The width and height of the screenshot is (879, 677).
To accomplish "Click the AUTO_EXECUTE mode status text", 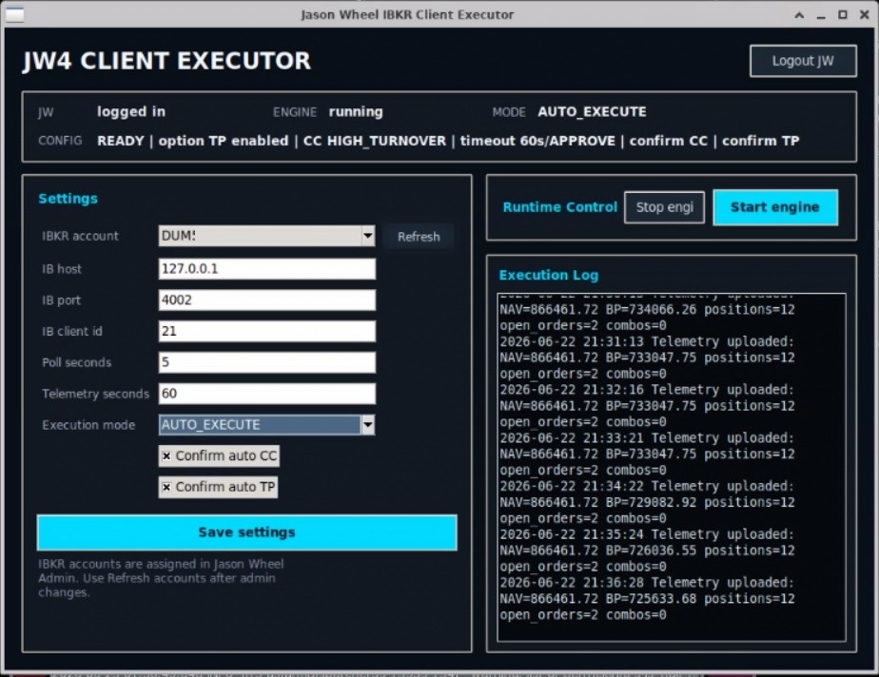I will 592,111.
